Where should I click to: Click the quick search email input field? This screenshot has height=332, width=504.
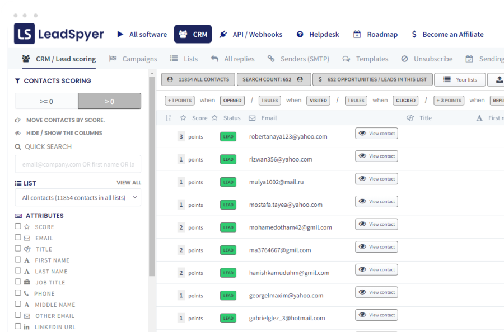(x=78, y=164)
